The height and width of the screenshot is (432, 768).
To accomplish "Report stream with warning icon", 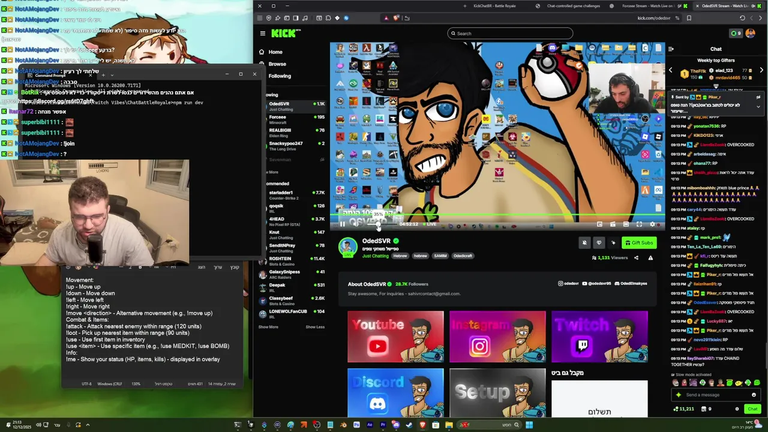I will (x=650, y=258).
